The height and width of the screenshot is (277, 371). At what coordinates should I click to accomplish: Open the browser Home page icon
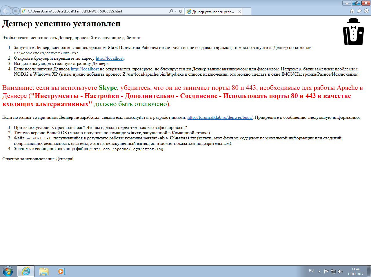(352, 11)
